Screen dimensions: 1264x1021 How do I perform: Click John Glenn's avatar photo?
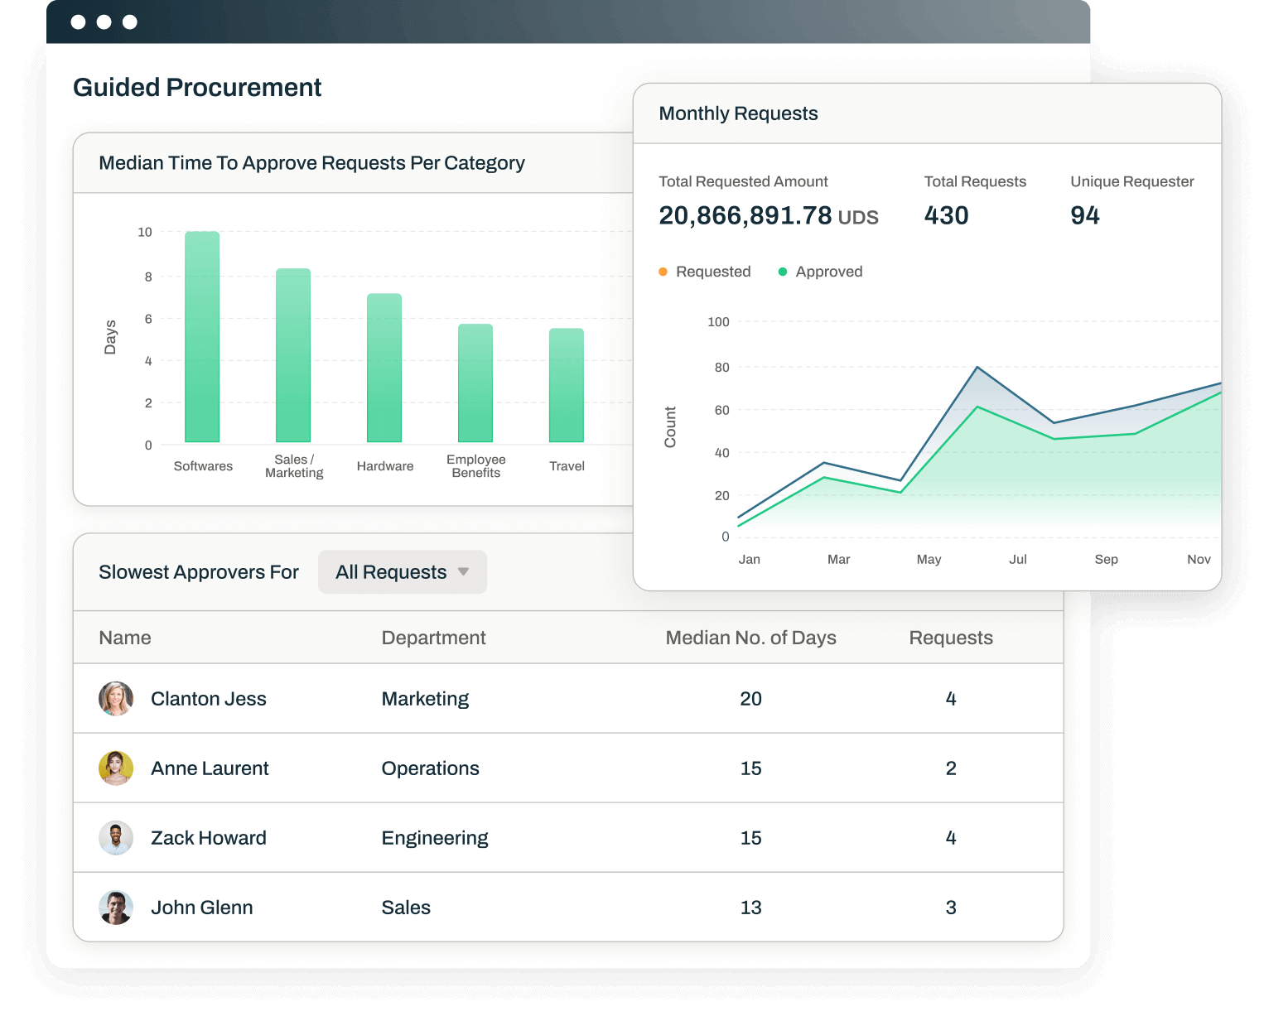116,908
